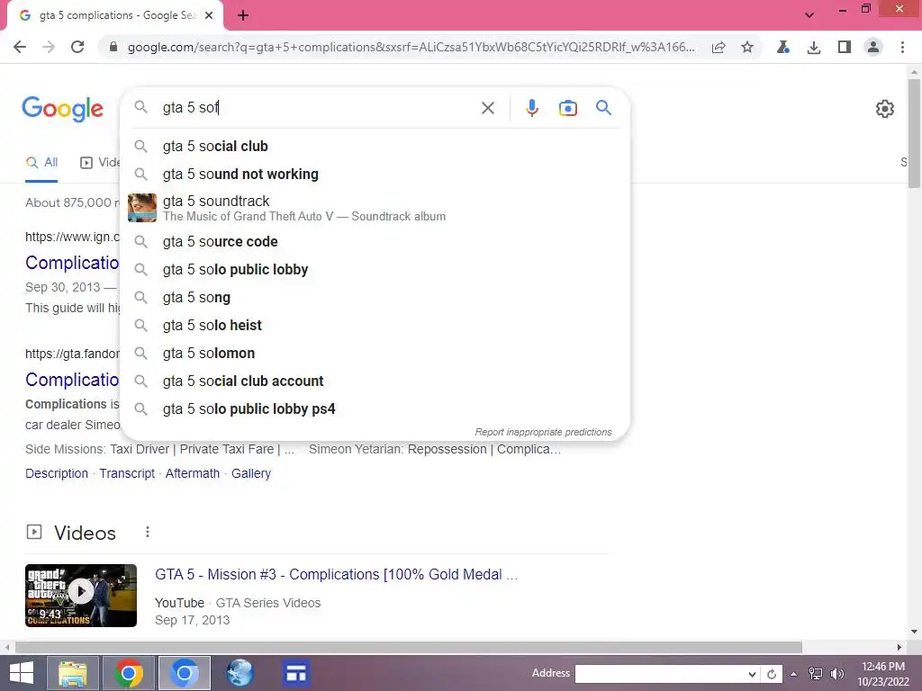This screenshot has width=922, height=691.
Task: View site lock icon information
Action: 113,47
